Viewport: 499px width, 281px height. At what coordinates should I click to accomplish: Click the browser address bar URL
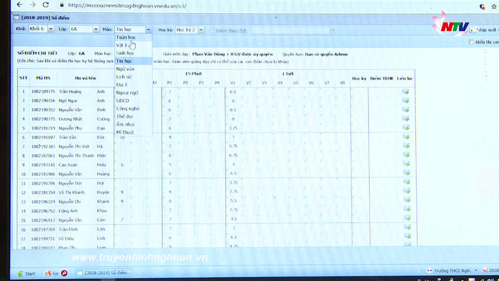coord(127,5)
